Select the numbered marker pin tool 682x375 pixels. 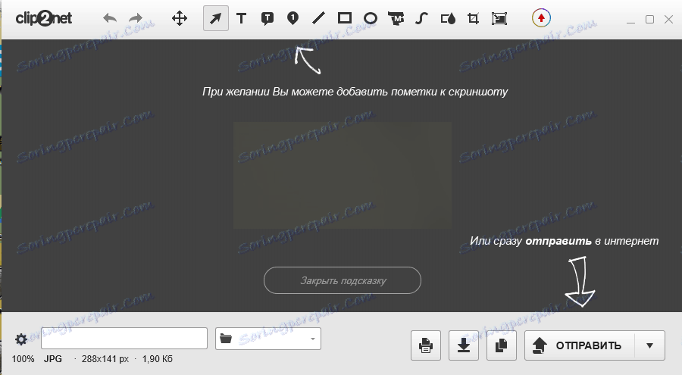[293, 18]
